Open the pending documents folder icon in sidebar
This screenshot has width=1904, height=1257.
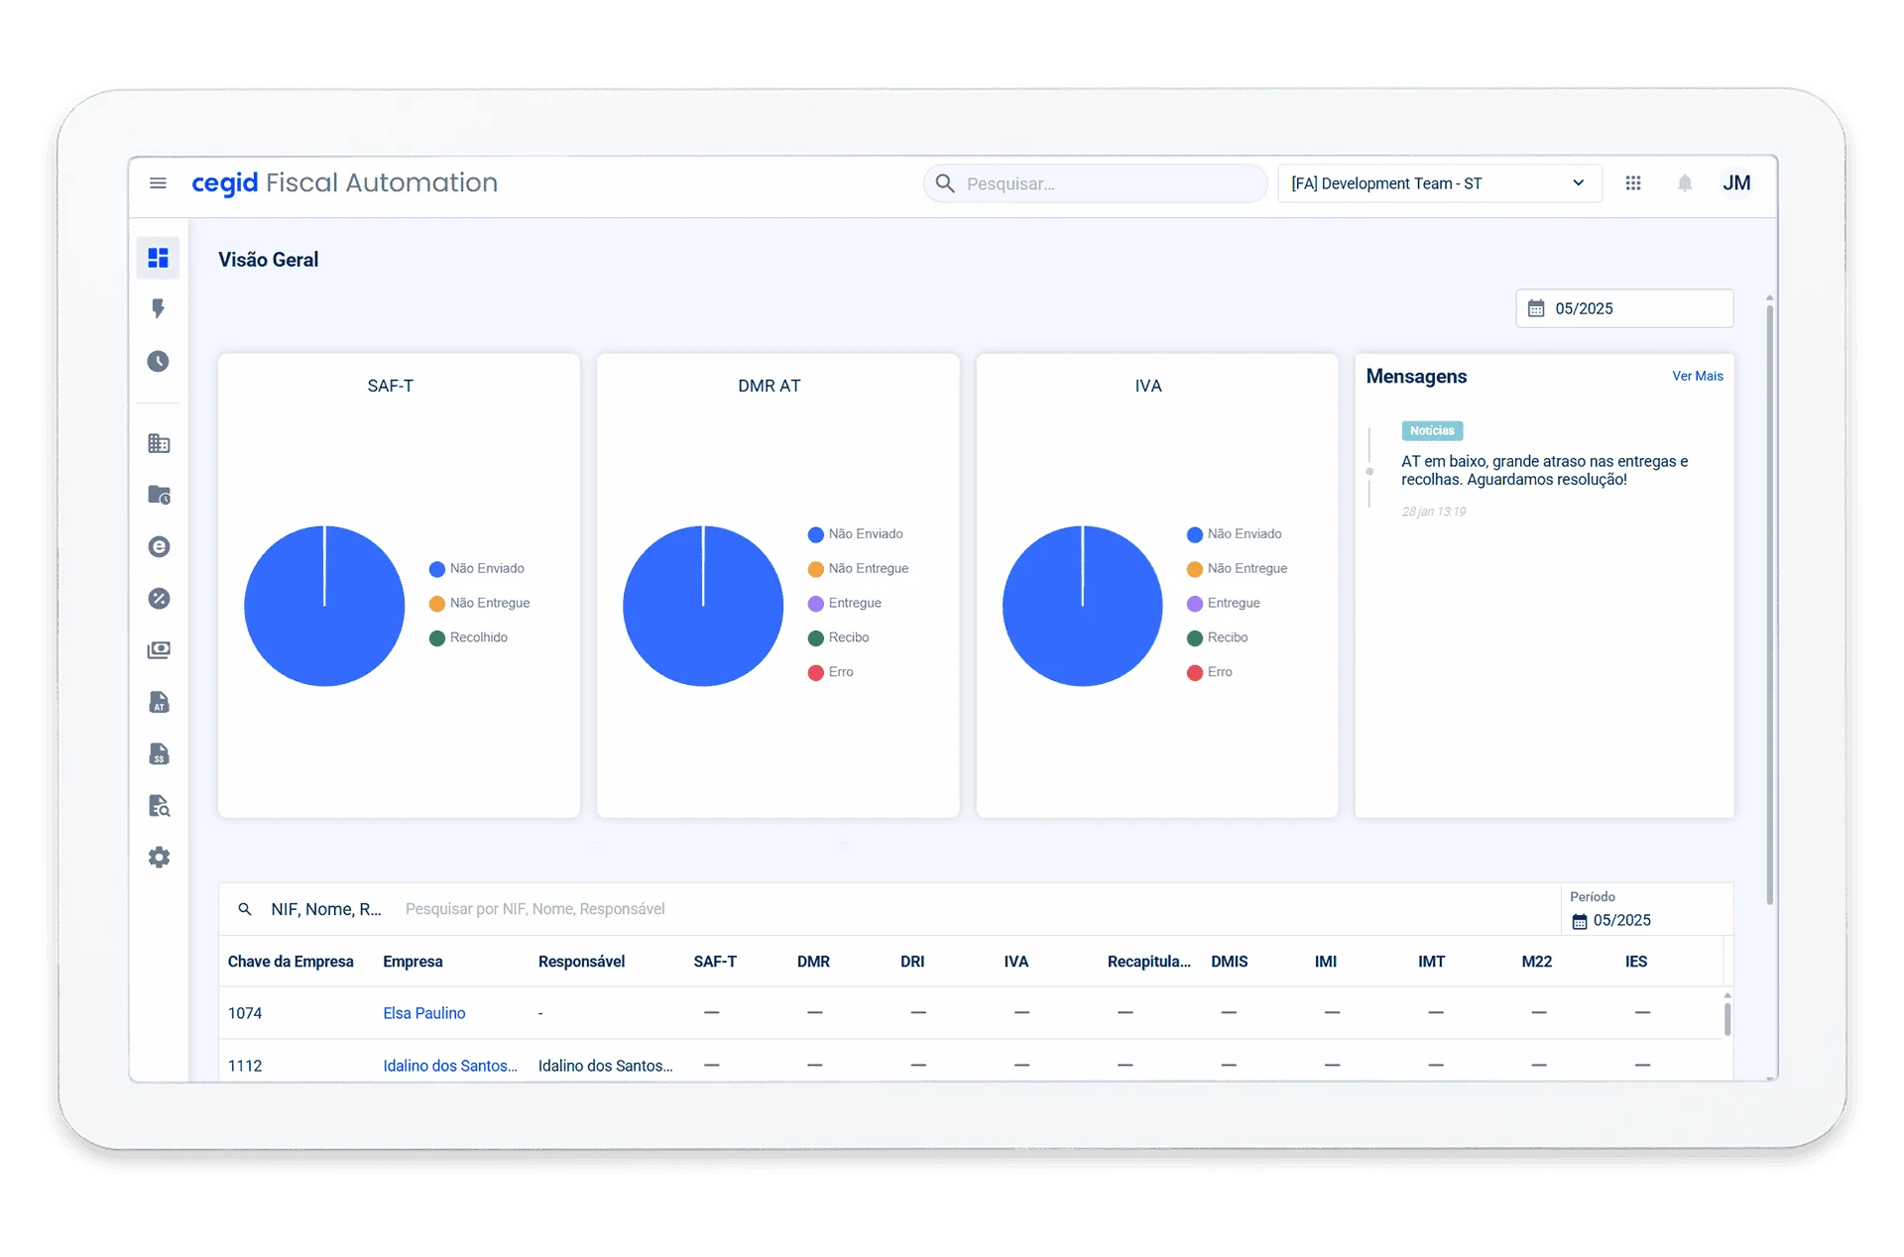159,495
